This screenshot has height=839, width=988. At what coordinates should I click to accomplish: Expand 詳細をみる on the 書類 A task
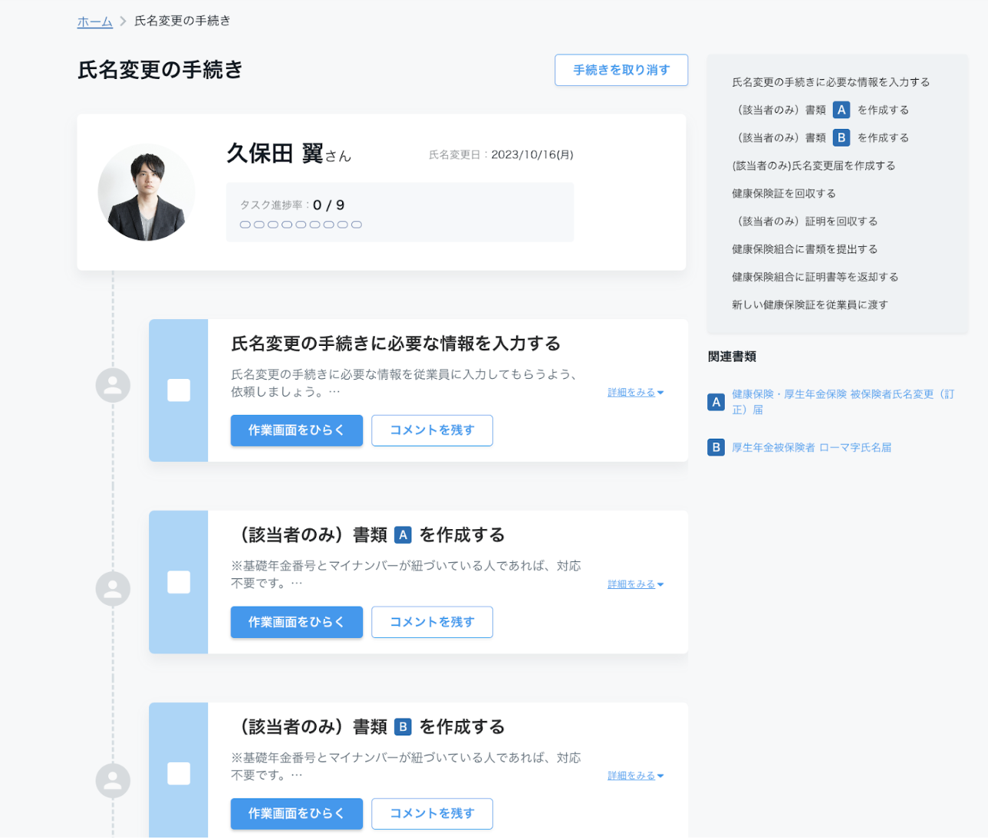tap(636, 584)
